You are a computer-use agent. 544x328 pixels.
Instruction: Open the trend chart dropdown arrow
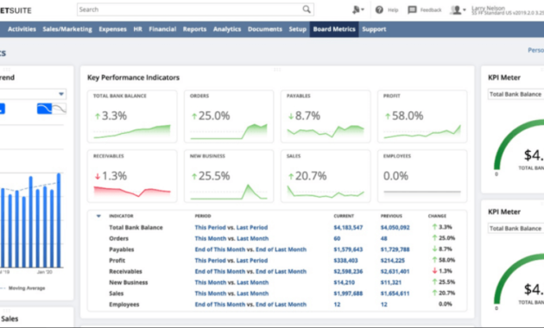click(x=61, y=94)
